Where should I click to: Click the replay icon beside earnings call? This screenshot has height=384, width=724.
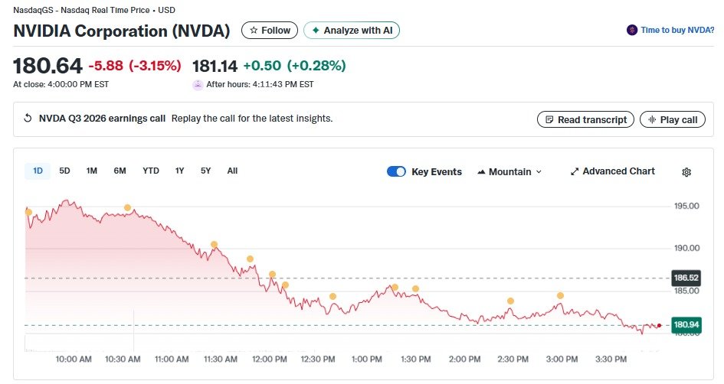[x=28, y=119]
